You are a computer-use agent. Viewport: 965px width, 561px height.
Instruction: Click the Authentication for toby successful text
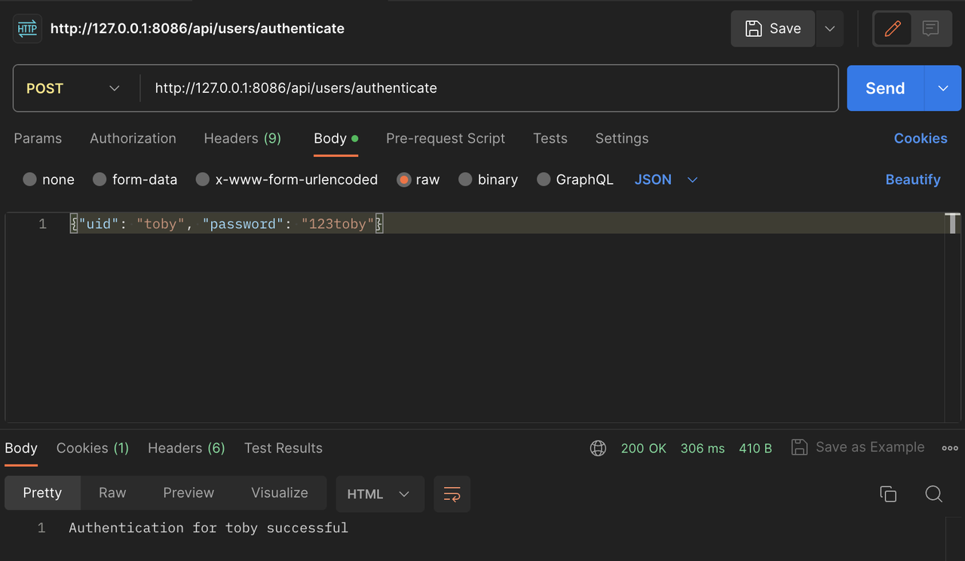209,528
